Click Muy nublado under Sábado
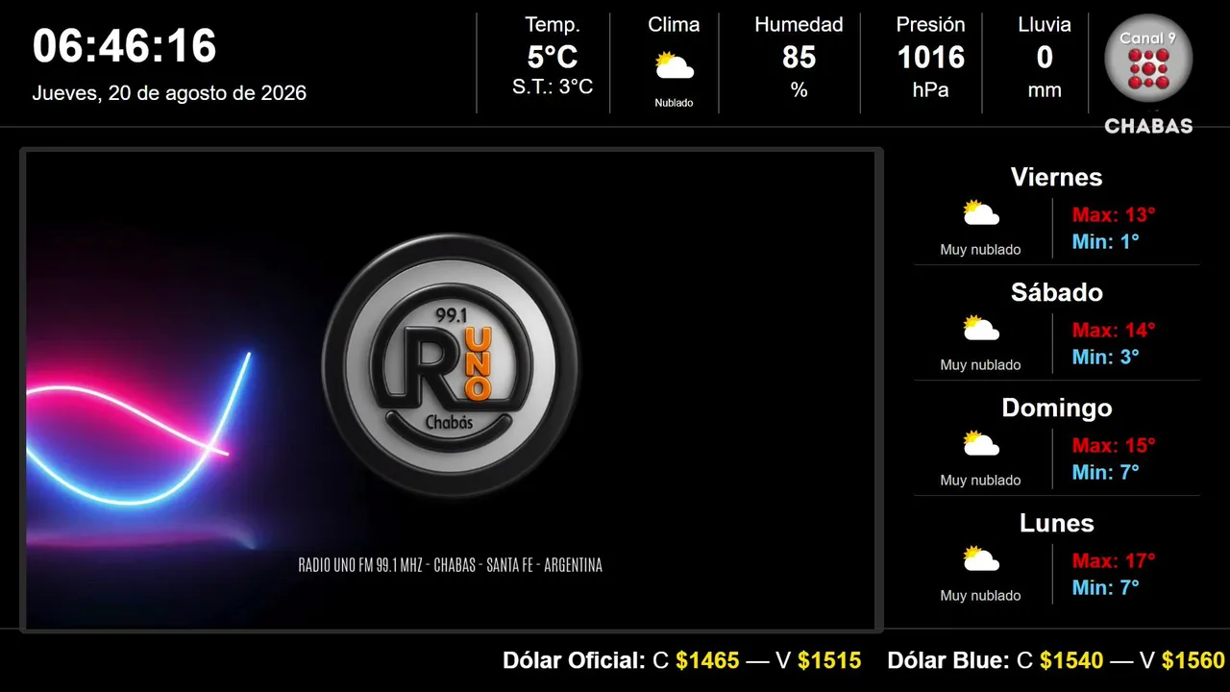 click(980, 365)
